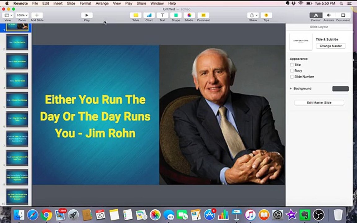Open the Media browser icon
The image size is (357, 223).
(189, 15)
